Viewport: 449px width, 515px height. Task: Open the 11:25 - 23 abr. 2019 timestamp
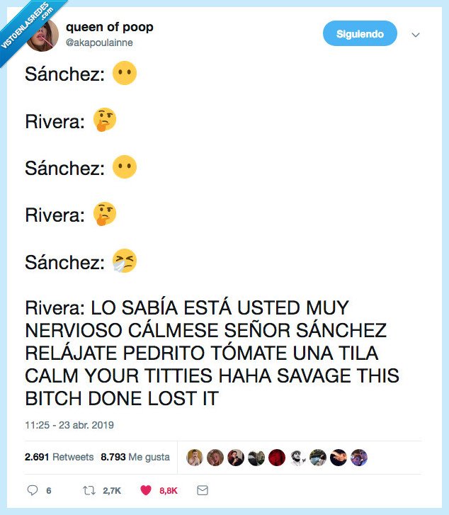coord(69,425)
